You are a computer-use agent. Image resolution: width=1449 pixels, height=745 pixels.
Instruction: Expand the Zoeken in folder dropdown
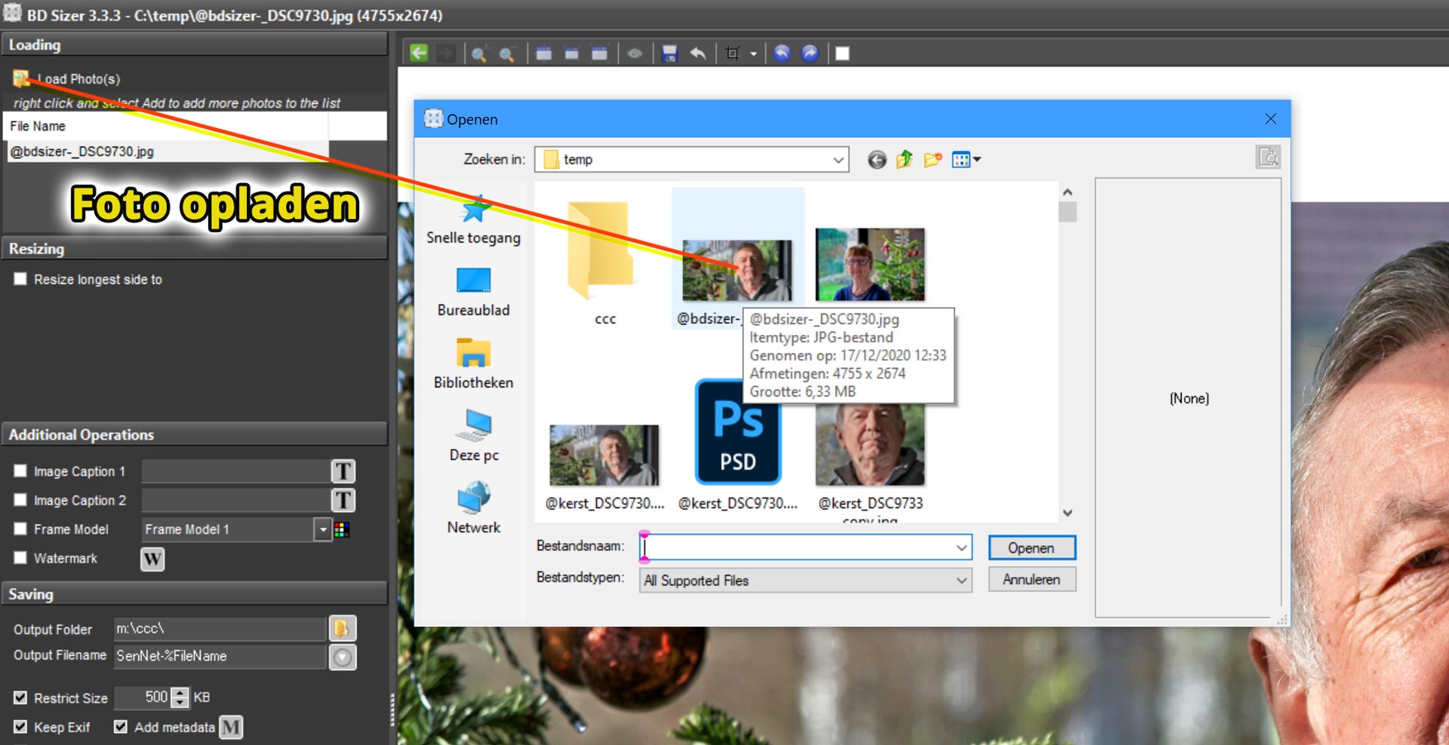838,160
